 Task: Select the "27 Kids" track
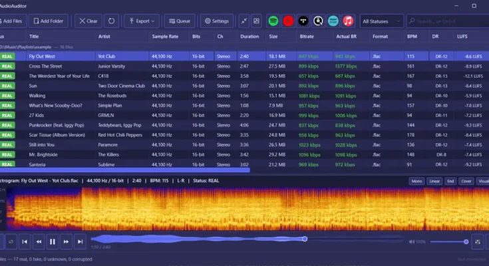tap(37, 116)
